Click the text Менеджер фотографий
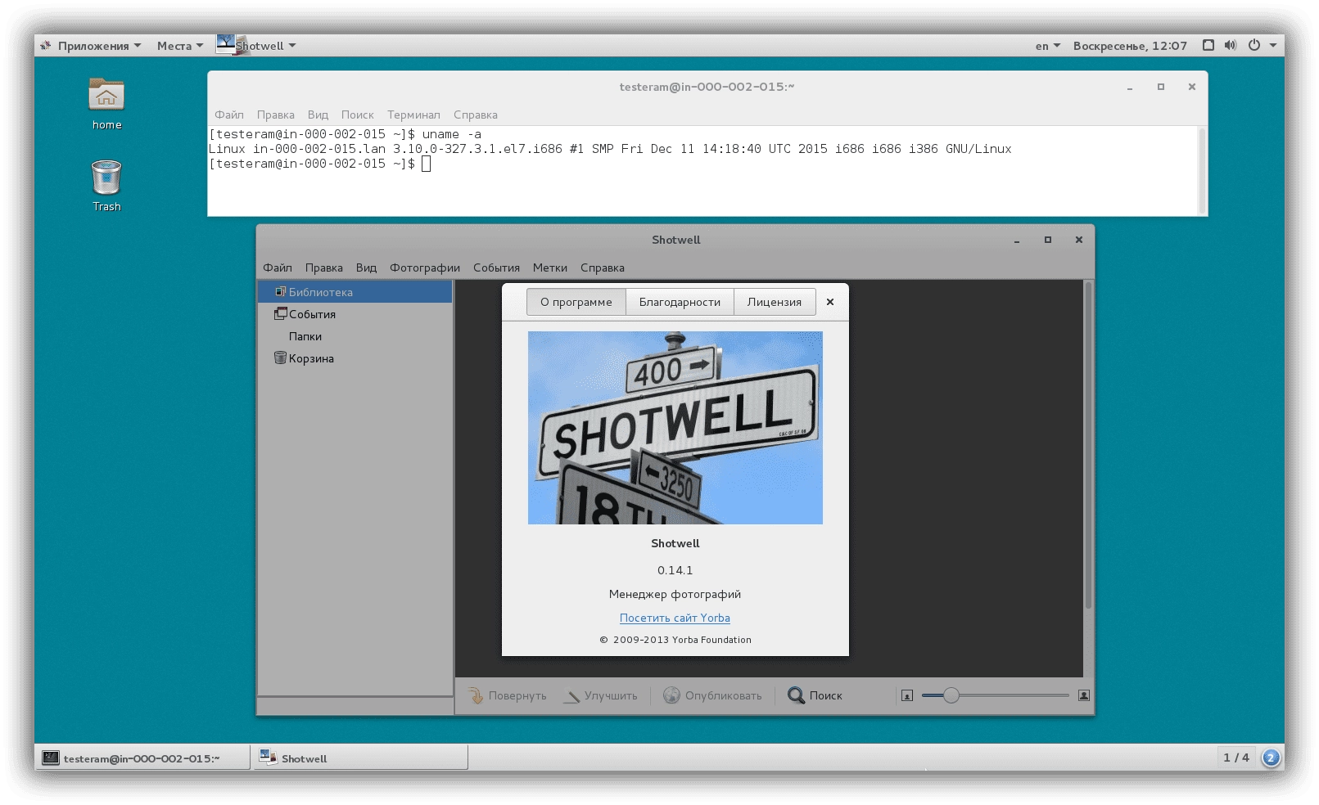 pos(675,594)
